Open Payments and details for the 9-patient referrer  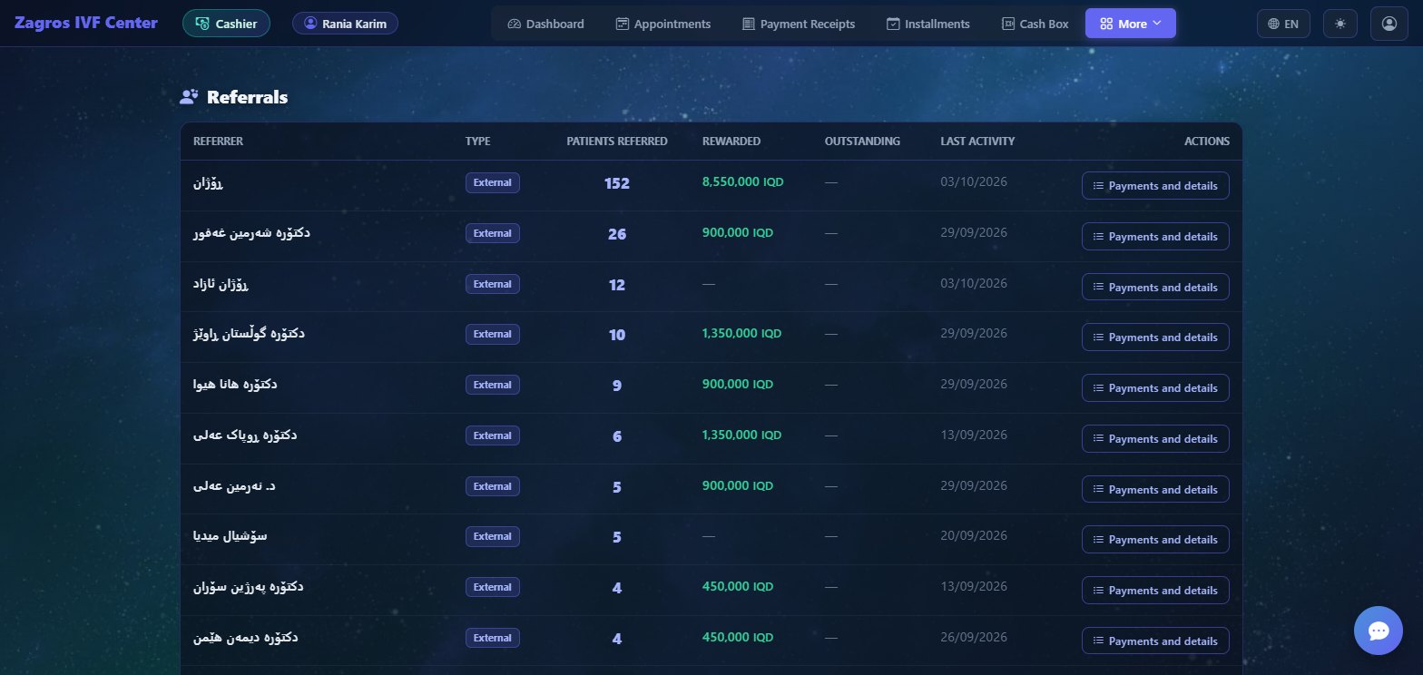pyautogui.click(x=1155, y=387)
